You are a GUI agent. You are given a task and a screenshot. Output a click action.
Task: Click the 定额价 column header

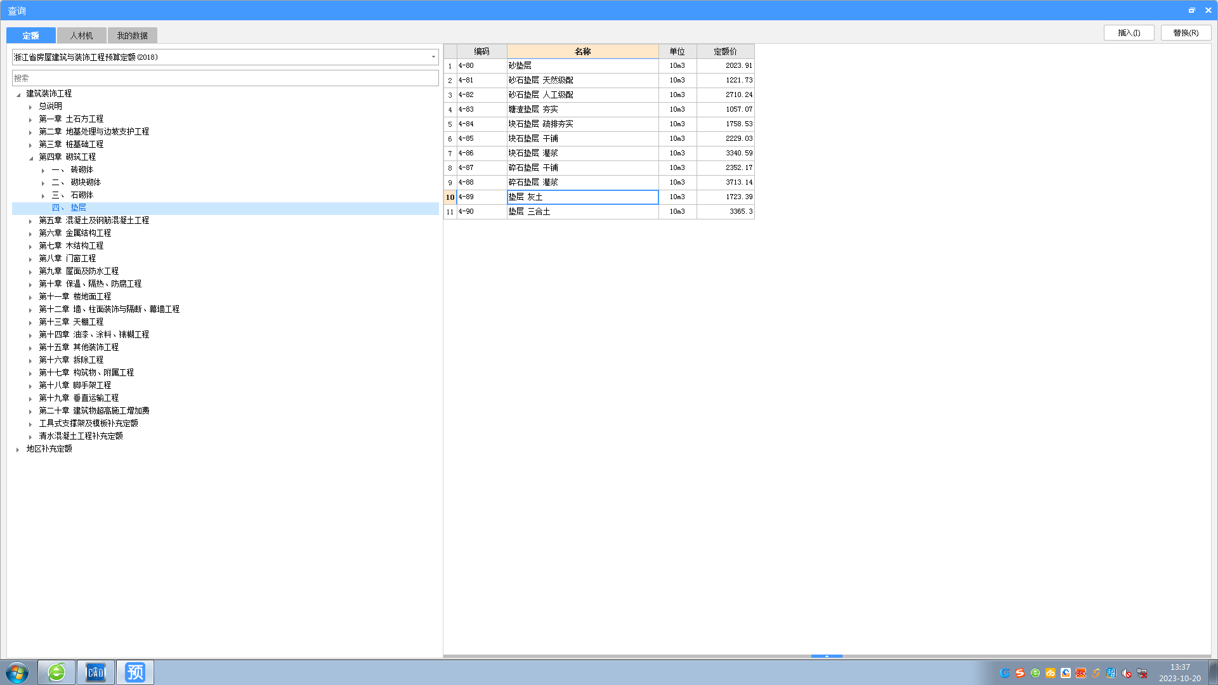[x=725, y=51]
